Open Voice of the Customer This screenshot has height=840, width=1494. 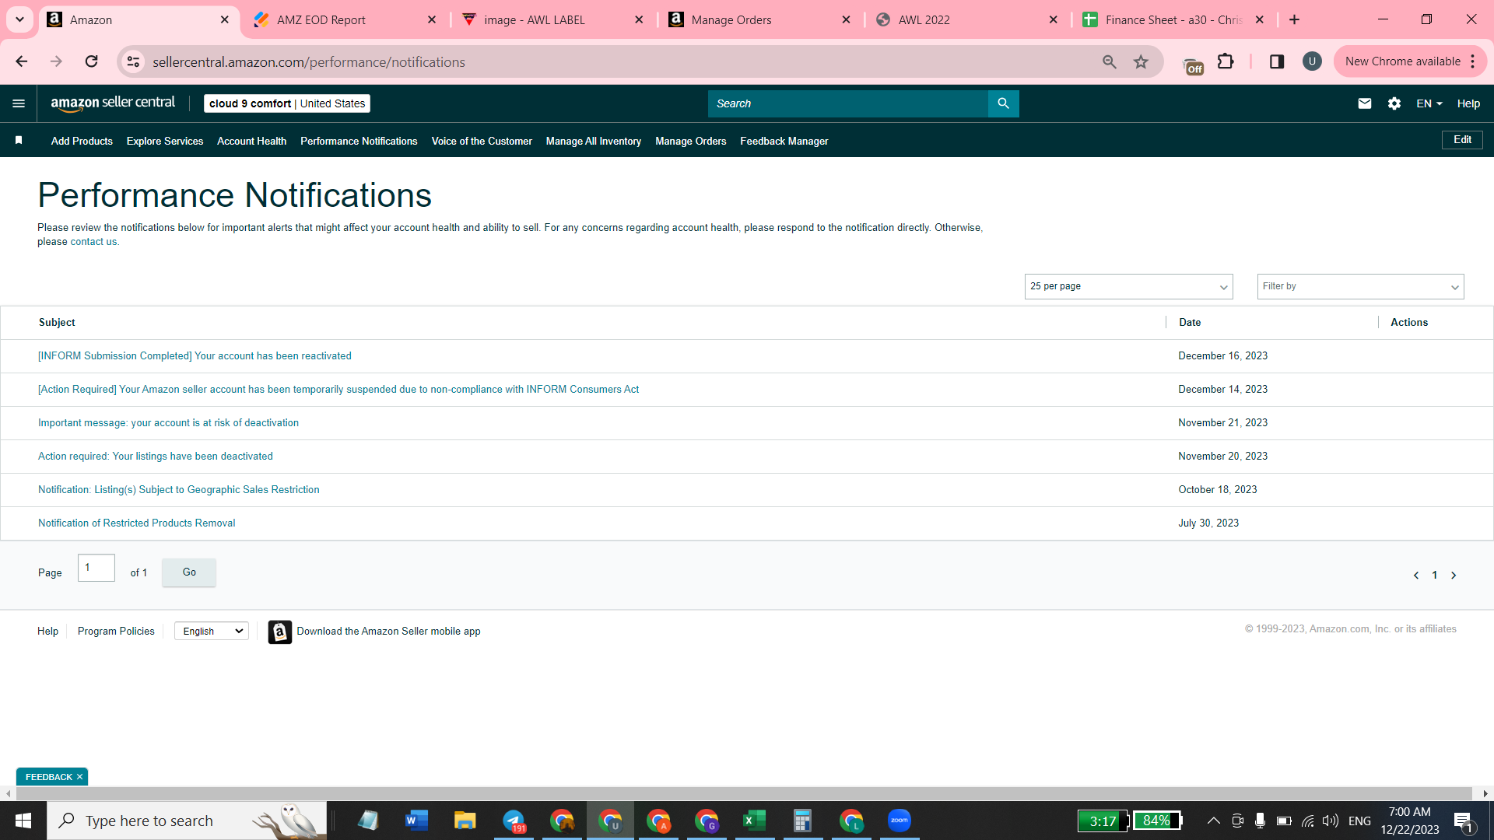pyautogui.click(x=482, y=141)
